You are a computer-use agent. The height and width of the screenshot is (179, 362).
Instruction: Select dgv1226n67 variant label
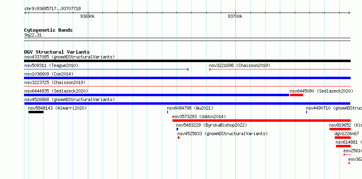pos(347,134)
